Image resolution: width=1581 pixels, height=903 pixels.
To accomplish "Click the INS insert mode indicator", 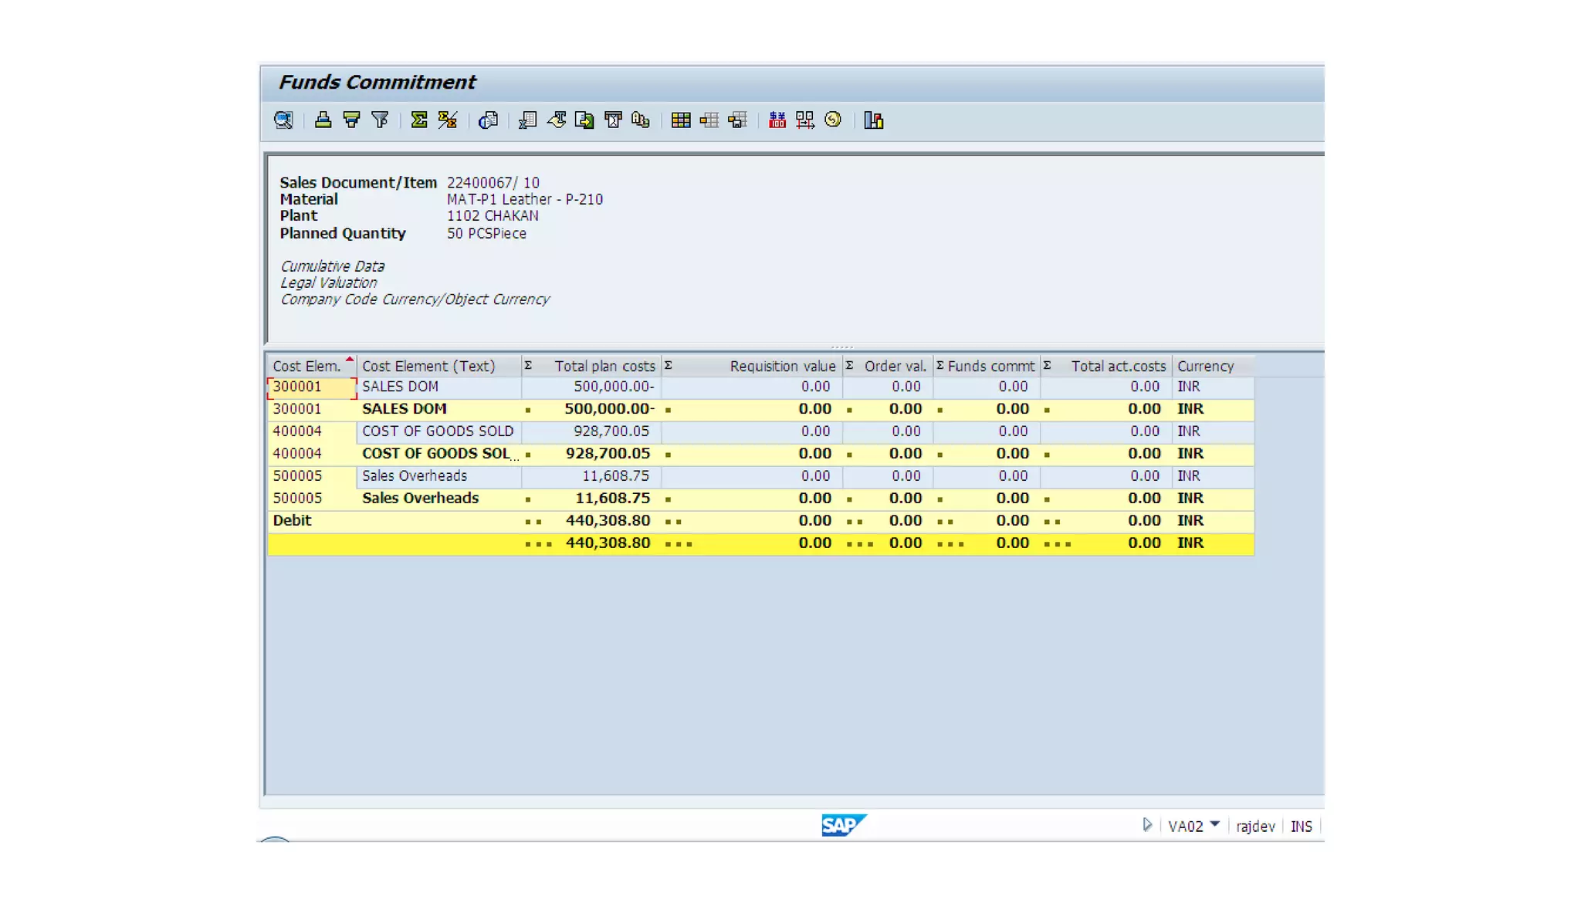I will (x=1301, y=827).
